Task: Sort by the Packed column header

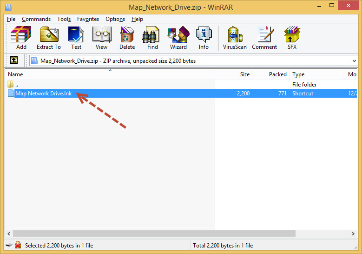Action: (270, 74)
